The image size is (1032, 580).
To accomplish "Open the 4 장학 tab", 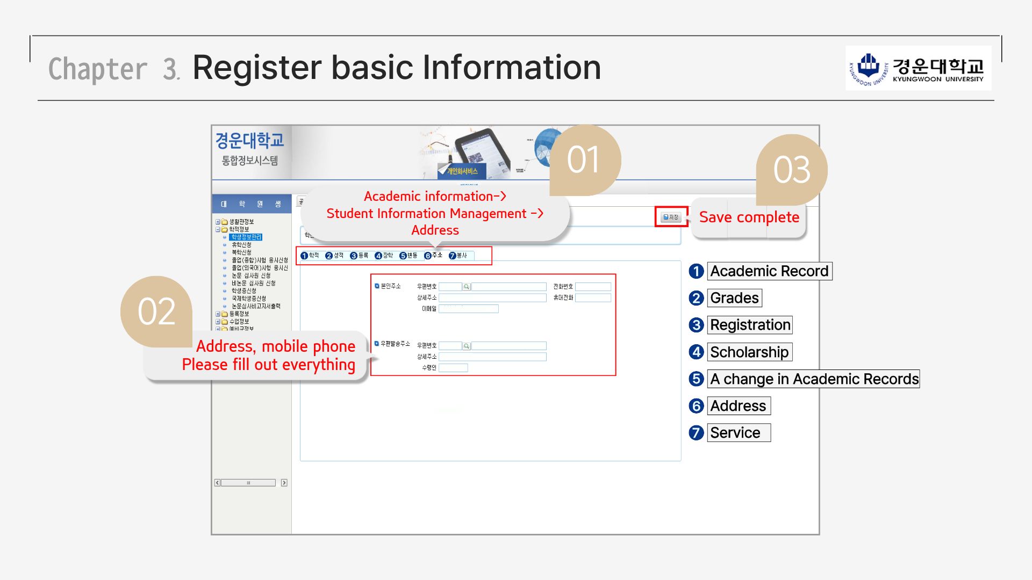I will coord(384,256).
